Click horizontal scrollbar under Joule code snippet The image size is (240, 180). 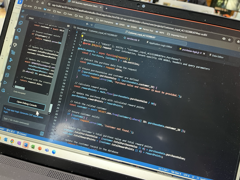point(20,88)
